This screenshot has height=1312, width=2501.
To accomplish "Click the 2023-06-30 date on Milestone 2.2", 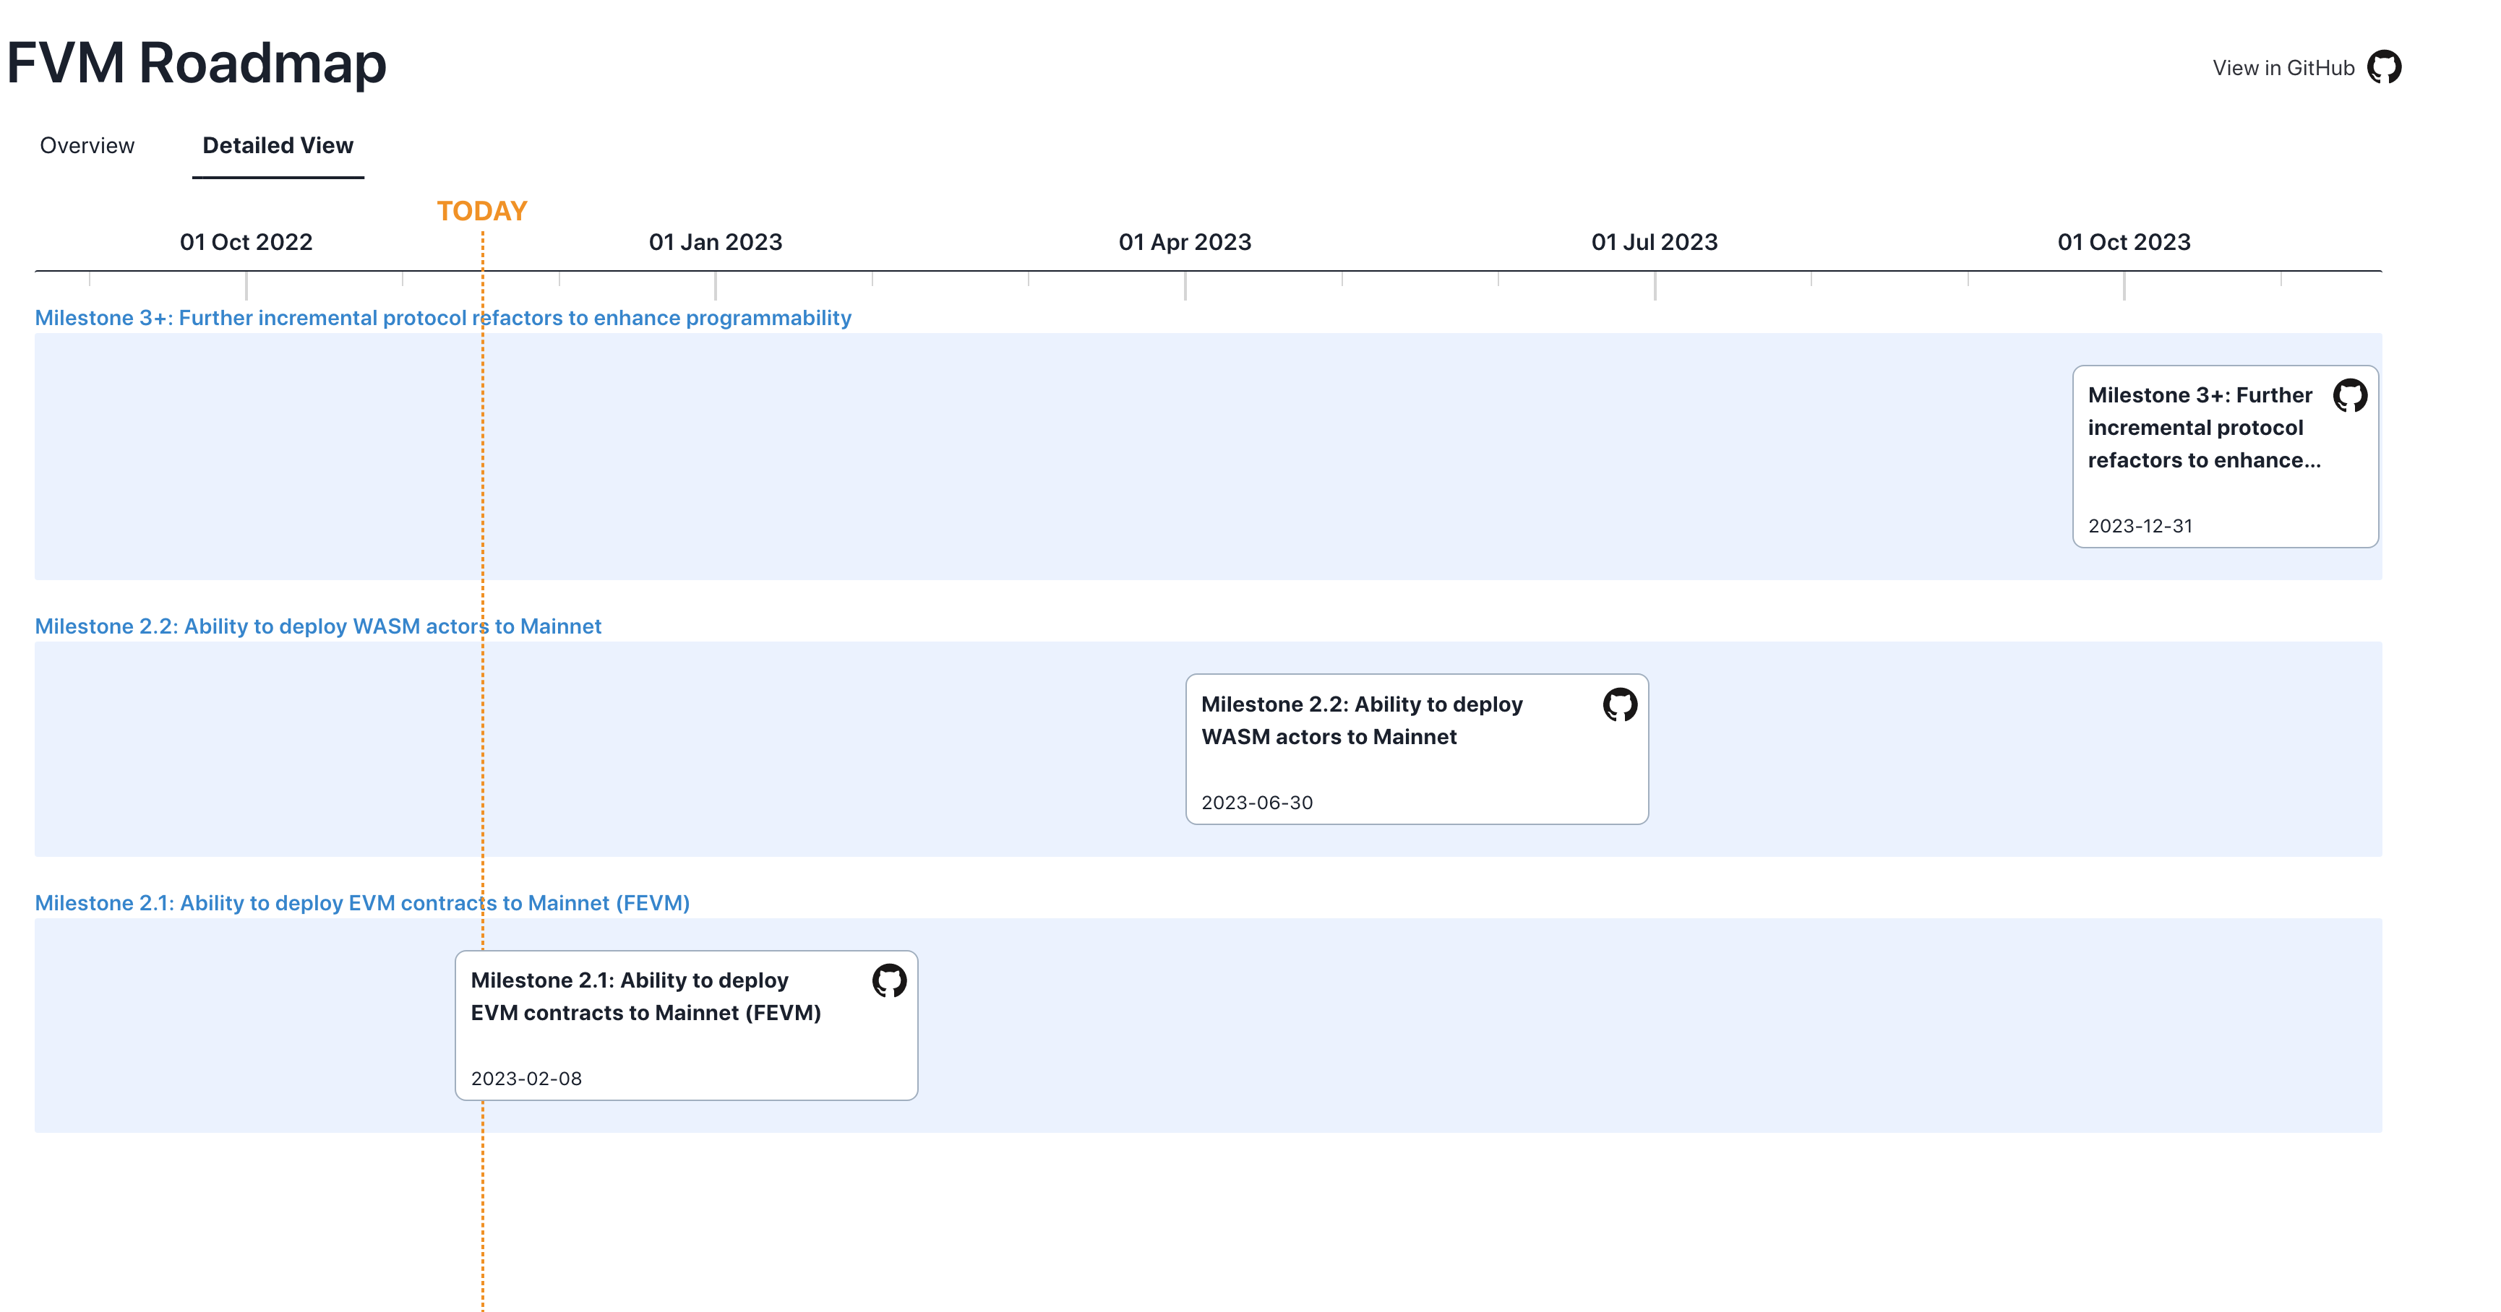I will pos(1257,803).
